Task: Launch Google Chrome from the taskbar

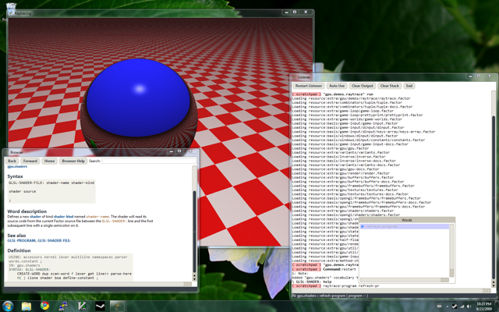Action: pyautogui.click(x=45, y=306)
